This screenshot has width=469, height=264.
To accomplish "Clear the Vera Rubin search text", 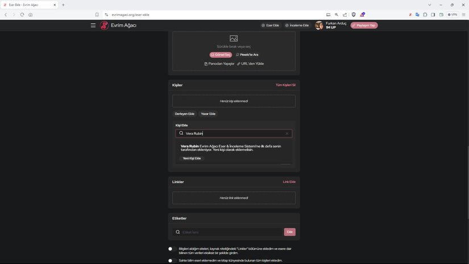I will click(287, 133).
